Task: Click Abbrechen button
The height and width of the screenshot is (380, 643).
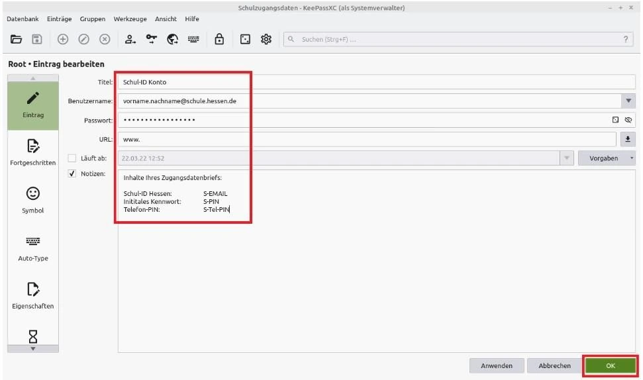Action: coord(554,365)
